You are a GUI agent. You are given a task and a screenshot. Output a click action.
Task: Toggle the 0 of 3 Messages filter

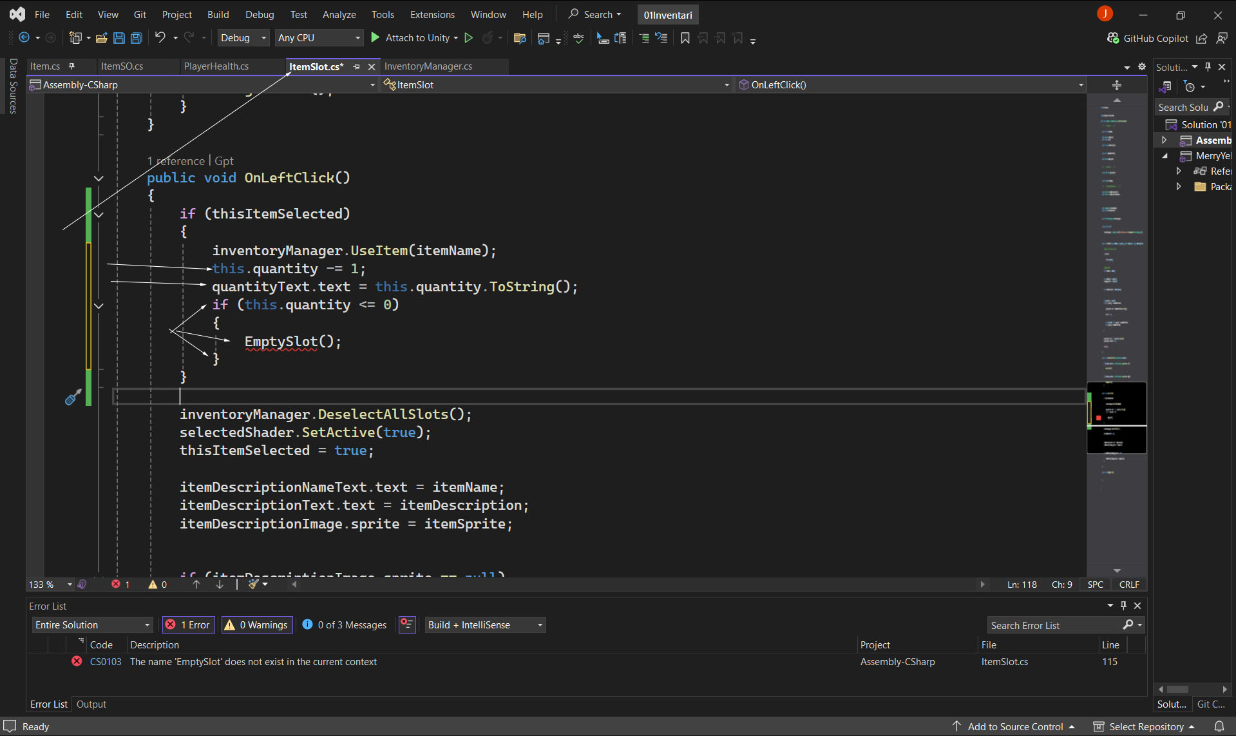(x=345, y=625)
